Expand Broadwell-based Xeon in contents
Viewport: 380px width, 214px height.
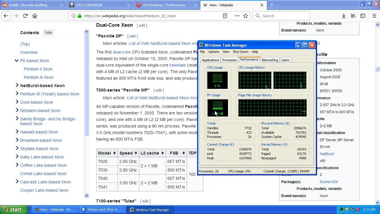(x=17, y=140)
